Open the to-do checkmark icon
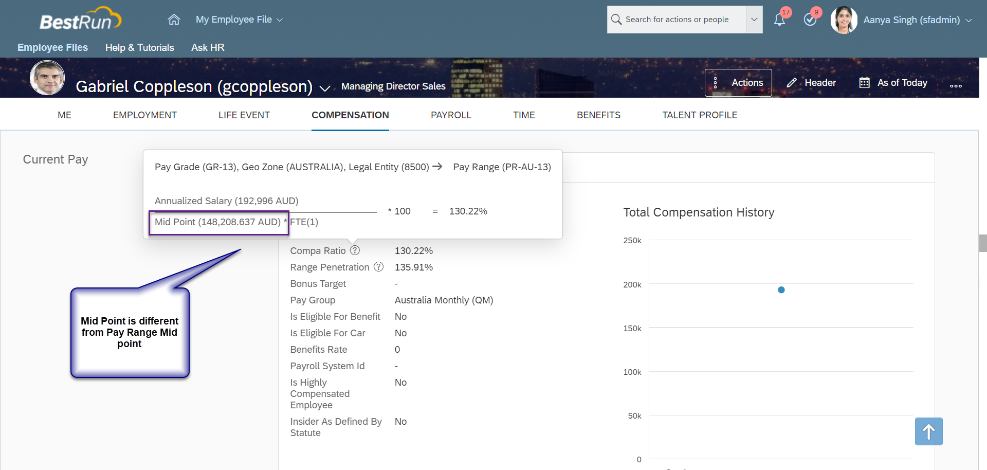Image resolution: width=987 pixels, height=470 pixels. tap(810, 20)
